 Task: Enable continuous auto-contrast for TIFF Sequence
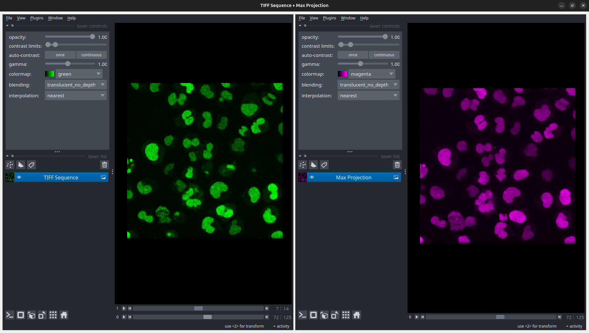[x=91, y=55]
